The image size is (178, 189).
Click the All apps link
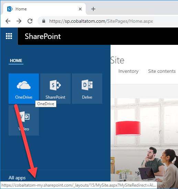(x=17, y=178)
